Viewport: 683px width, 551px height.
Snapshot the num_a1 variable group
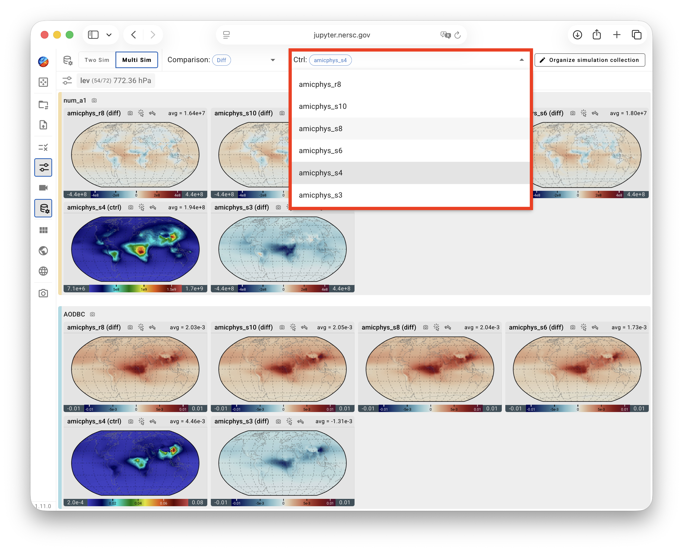pyautogui.click(x=94, y=101)
